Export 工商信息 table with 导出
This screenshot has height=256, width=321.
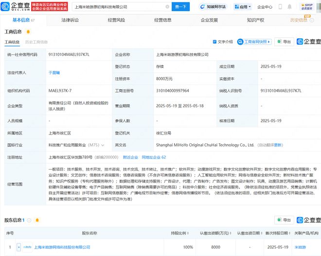284,42
